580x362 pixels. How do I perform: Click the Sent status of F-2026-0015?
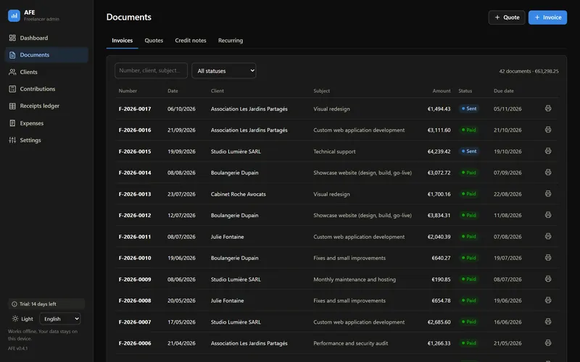468,151
